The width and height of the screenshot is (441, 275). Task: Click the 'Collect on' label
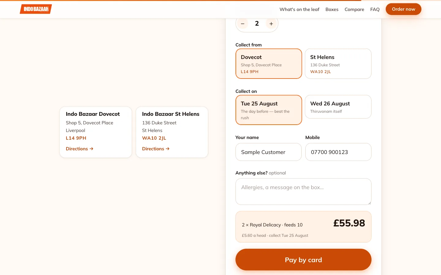246,91
